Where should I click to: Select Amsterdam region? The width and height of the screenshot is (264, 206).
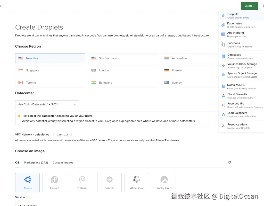pyautogui.click(x=190, y=58)
